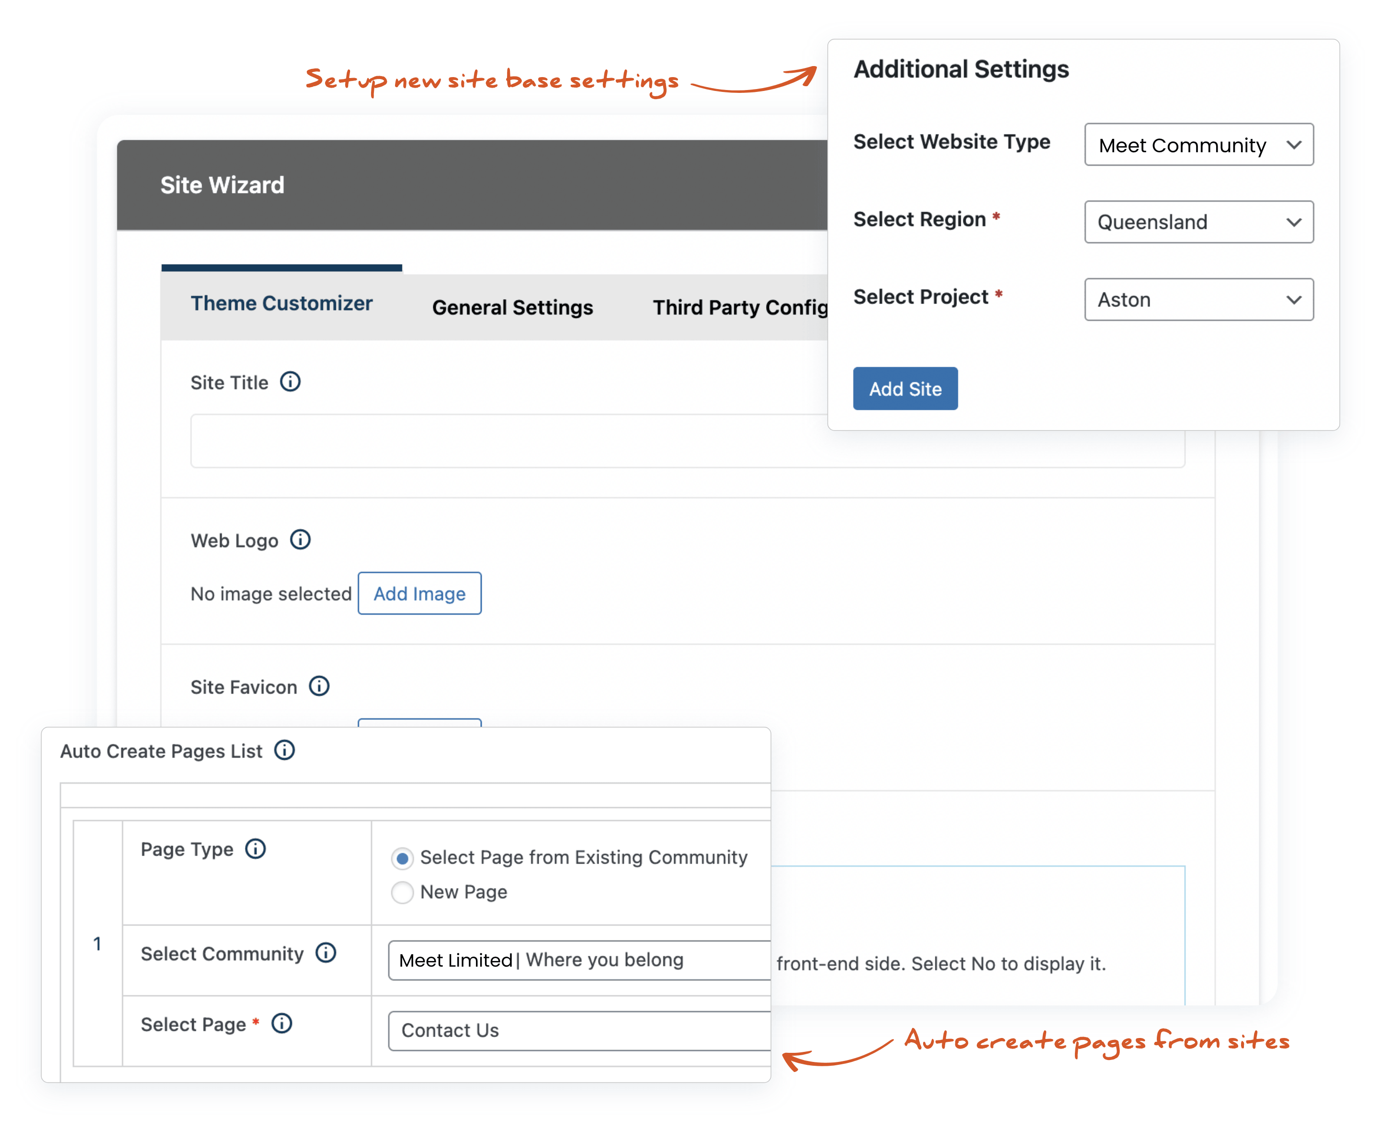Image resolution: width=1378 pixels, height=1128 pixels.
Task: Click the Auto Create Pages List info icon
Action: tap(284, 750)
